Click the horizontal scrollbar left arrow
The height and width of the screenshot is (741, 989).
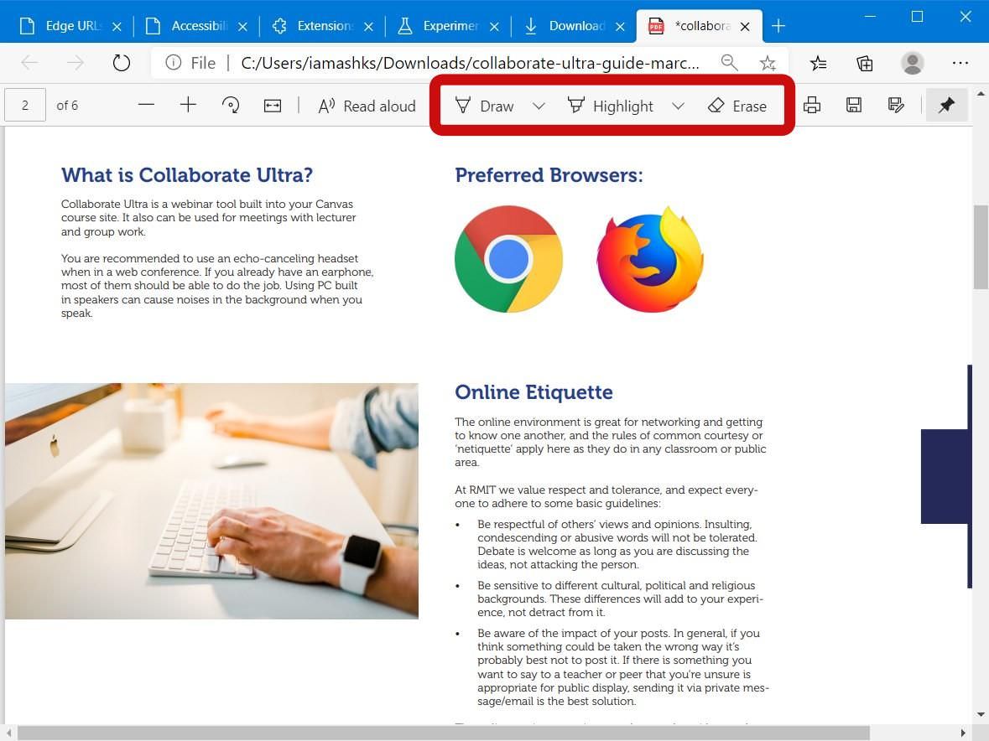[9, 733]
